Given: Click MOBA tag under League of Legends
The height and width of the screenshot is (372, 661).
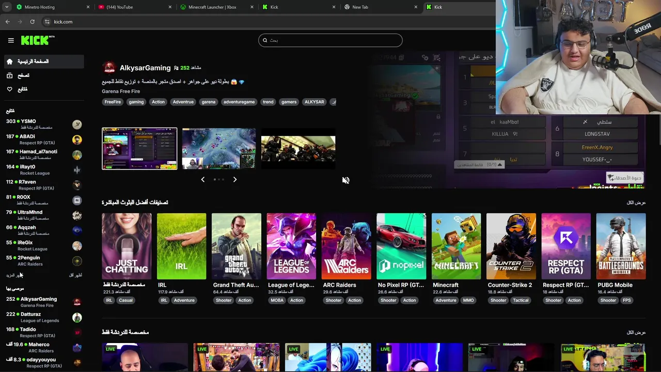Looking at the screenshot, I should (x=277, y=300).
